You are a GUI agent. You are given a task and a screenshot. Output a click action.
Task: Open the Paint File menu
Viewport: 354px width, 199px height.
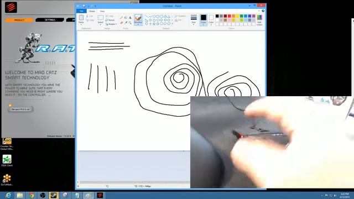(x=81, y=11)
